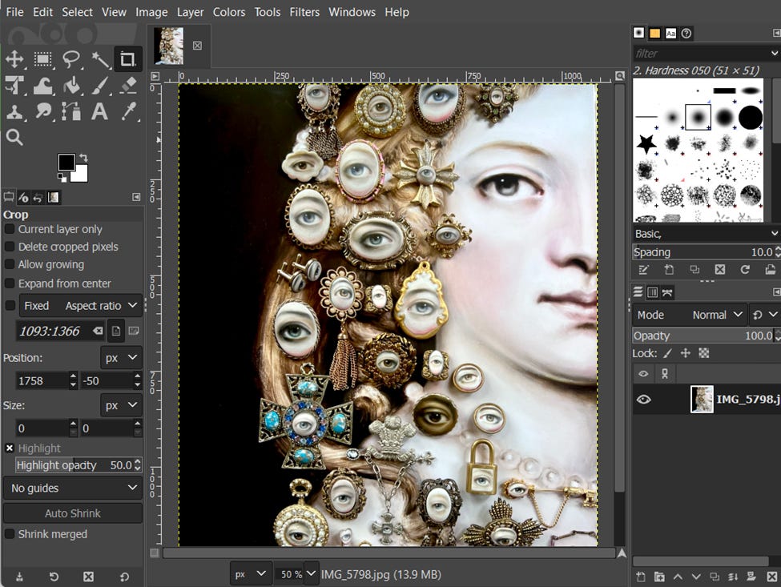Viewport: 781px width, 587px height.
Task: Select the Crop tool
Action: [x=128, y=59]
